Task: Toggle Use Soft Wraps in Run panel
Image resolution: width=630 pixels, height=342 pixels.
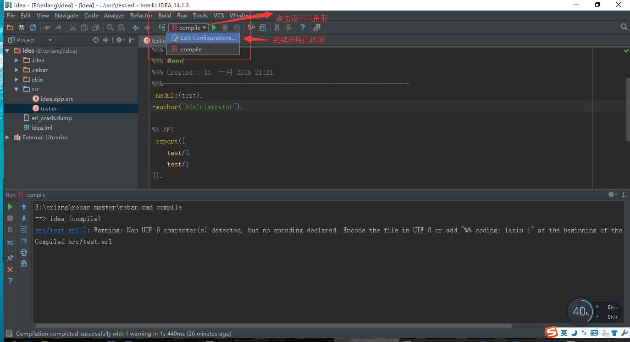Action: (24, 230)
